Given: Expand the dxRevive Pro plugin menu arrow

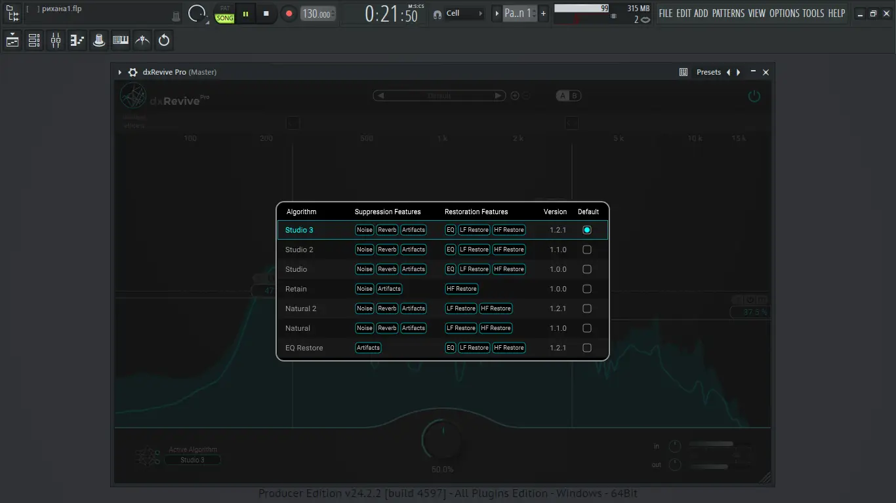Looking at the screenshot, I should [x=120, y=72].
